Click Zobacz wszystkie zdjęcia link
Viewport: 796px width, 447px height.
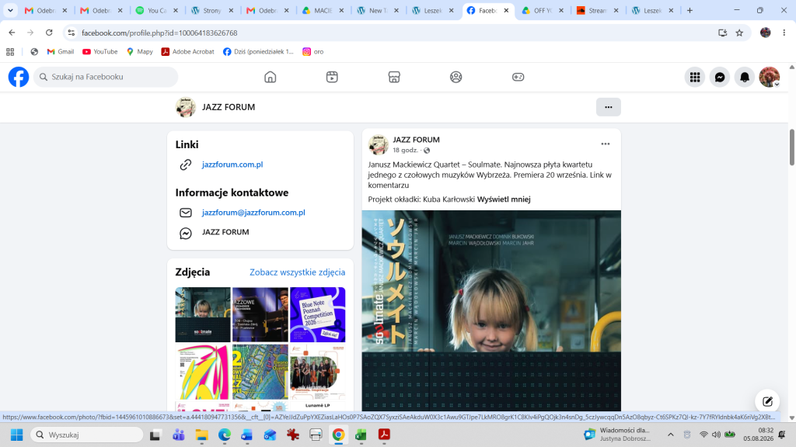pos(298,272)
